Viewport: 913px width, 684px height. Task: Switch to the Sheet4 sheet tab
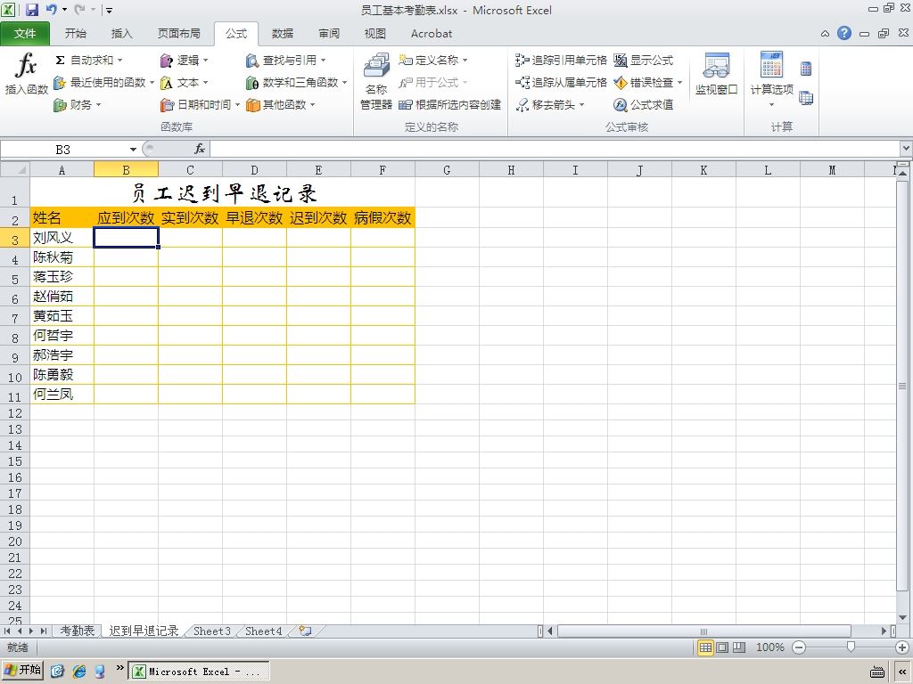click(264, 631)
